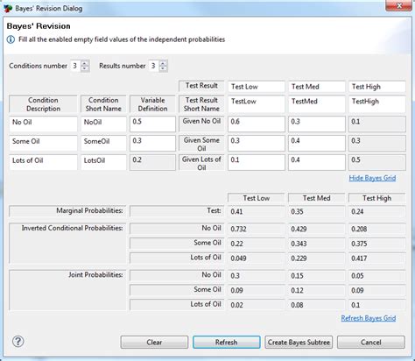
Task: Click the No Oil variable definition field showing 0.5
Action: (x=152, y=124)
